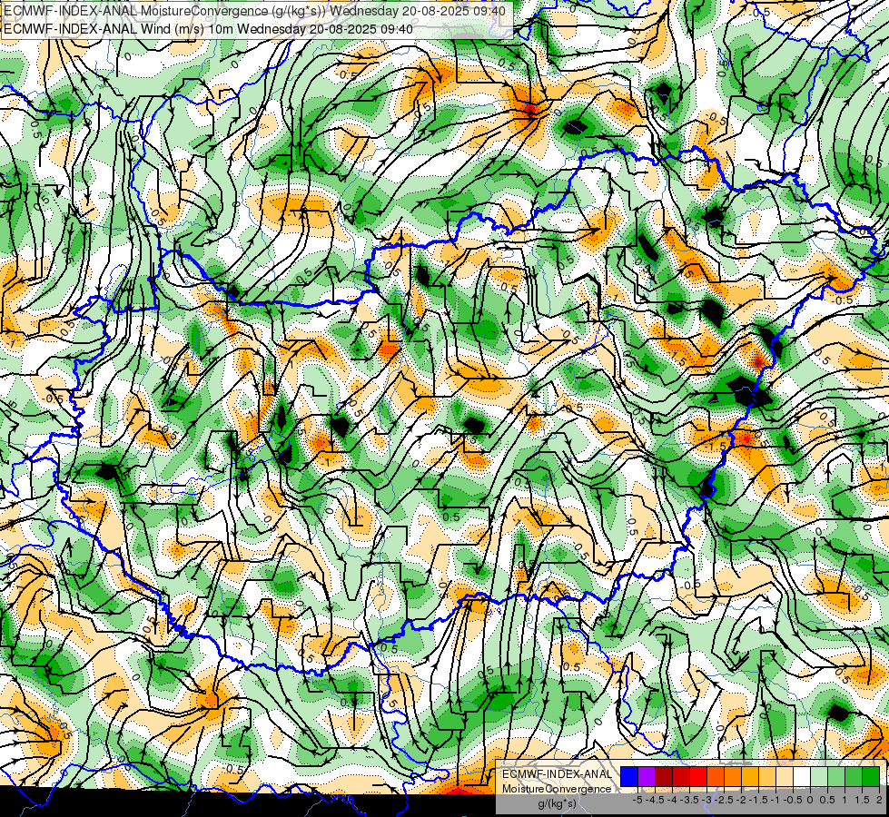The height and width of the screenshot is (817, 889).
Task: Pick the palest green swatch between 0 and 0.5
Action: pos(819,776)
